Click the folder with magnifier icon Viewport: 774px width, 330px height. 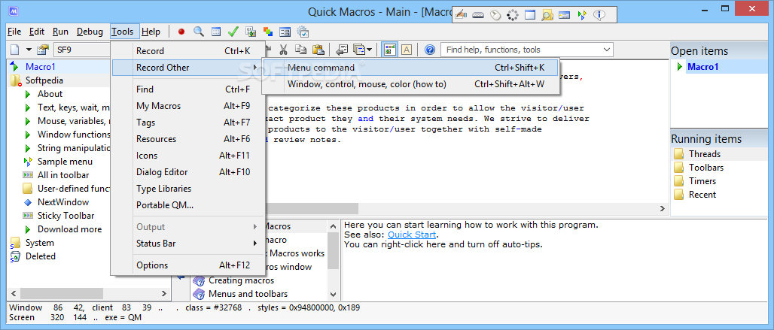547,15
